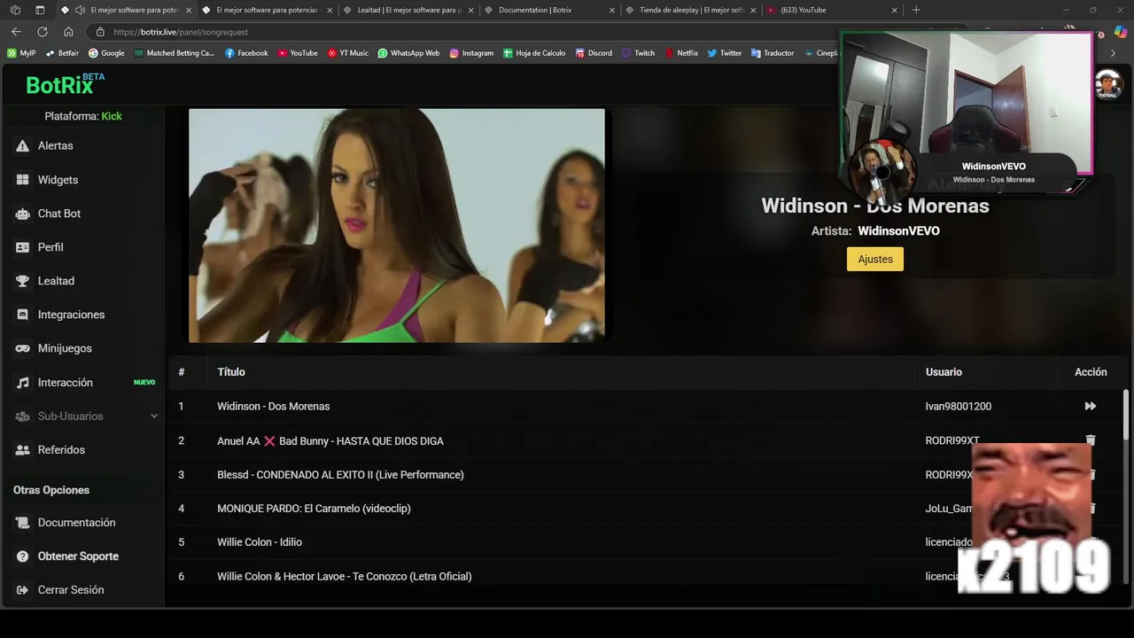Open the Facebook bookmark
Image resolution: width=1134 pixels, height=638 pixels.
pyautogui.click(x=246, y=53)
